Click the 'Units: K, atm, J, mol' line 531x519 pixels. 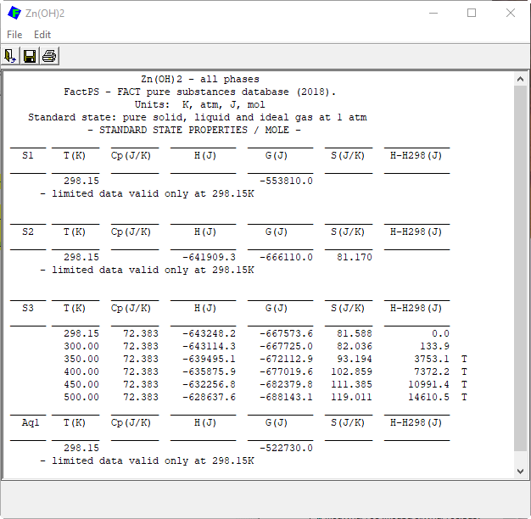click(200, 104)
